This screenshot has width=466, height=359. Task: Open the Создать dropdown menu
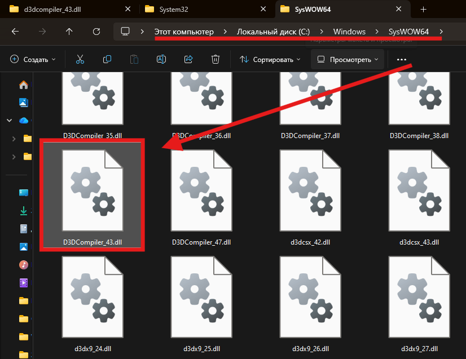(33, 59)
